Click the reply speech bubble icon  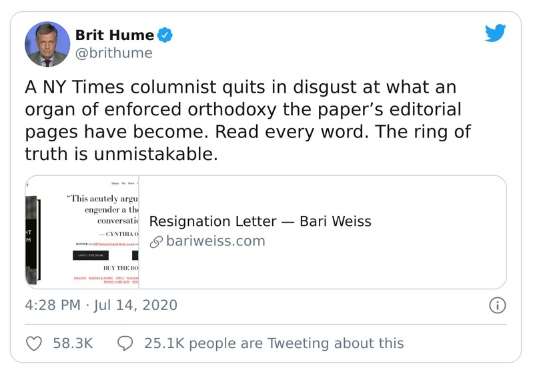click(125, 343)
